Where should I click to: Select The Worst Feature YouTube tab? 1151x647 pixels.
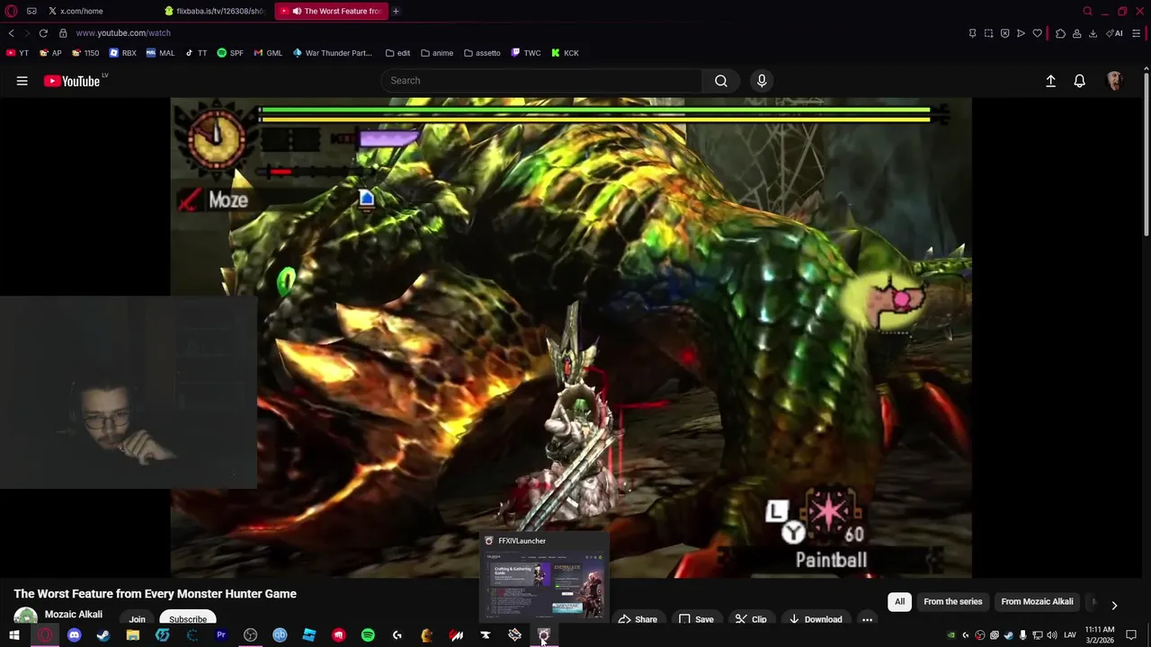(x=331, y=11)
